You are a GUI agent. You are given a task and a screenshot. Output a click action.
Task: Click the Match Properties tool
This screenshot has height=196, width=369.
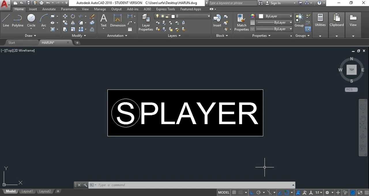coord(242,22)
